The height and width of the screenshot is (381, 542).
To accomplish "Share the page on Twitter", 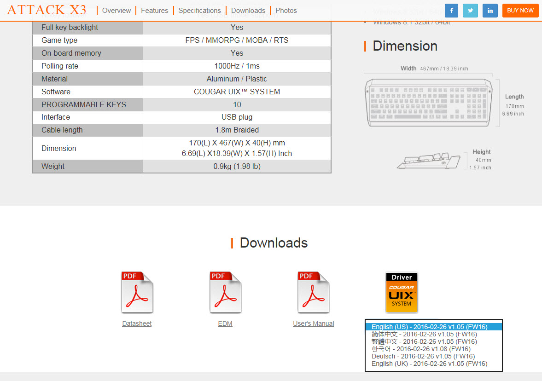I will (471, 11).
